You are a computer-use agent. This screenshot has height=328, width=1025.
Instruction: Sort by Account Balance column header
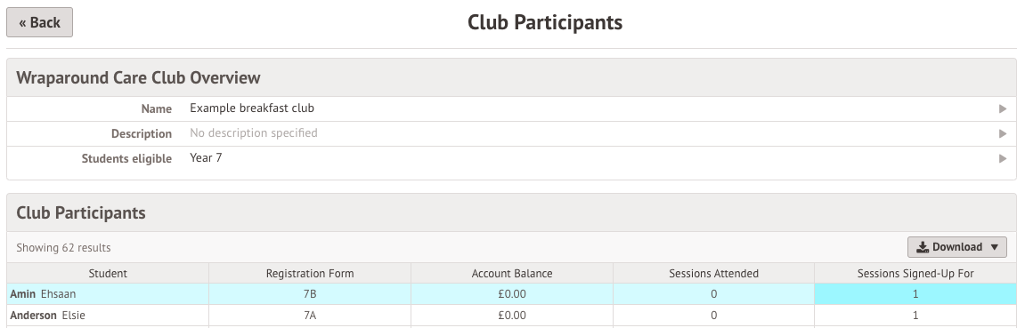tap(512, 273)
